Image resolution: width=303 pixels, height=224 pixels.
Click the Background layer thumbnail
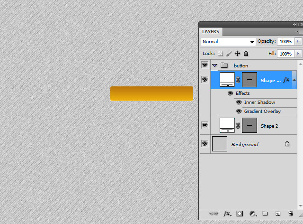point(220,144)
